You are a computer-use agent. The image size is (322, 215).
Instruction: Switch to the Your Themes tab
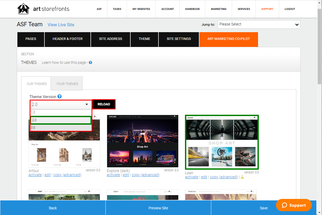[67, 84]
